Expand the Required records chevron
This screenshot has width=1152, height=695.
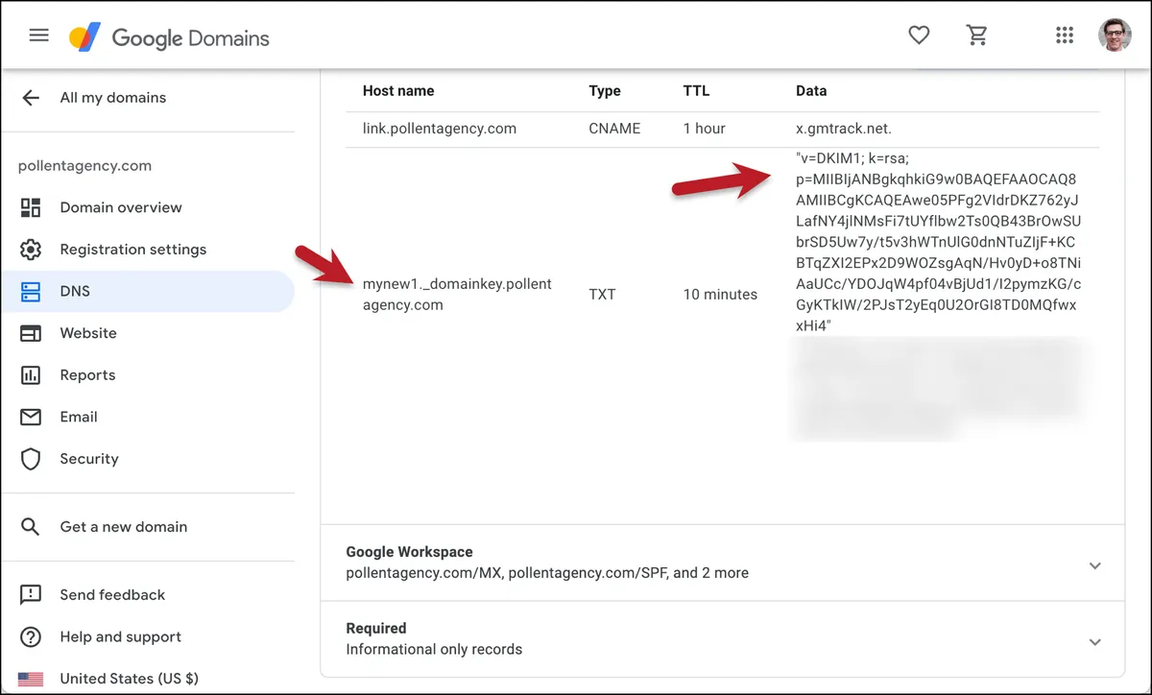click(x=1095, y=642)
